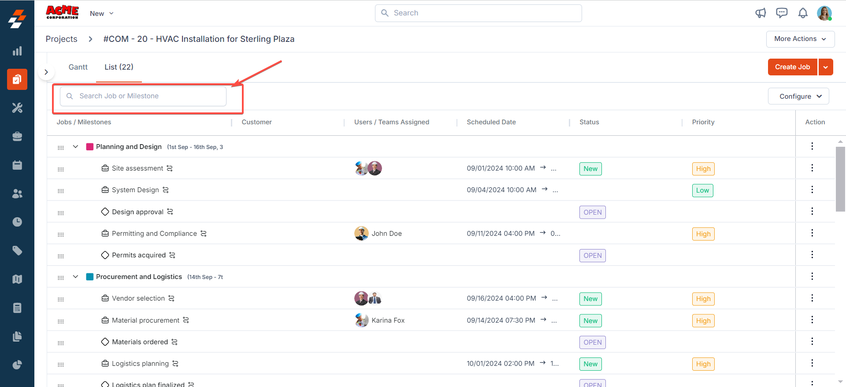Viewport: 846px width, 387px height.
Task: Switch to the Gantt tab
Action: coord(78,67)
